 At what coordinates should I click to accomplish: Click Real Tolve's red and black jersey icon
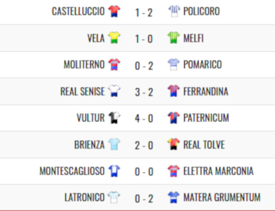(174, 144)
